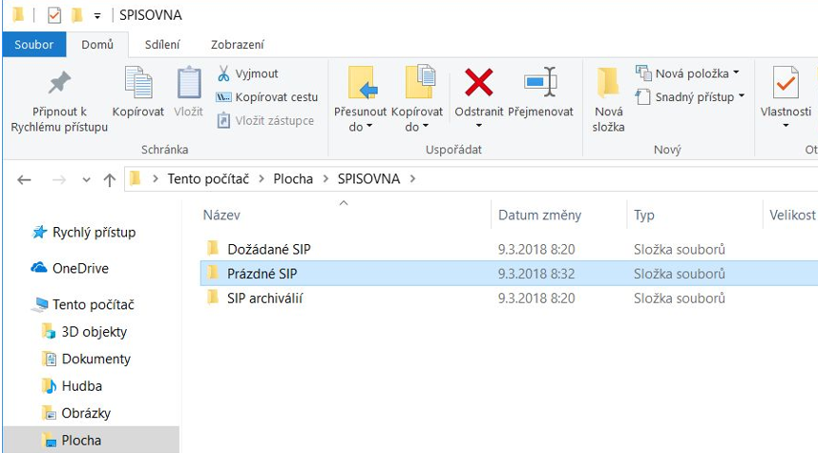Image resolution: width=818 pixels, height=453 pixels.
Task: Switch to the Zobrazení ribbon tab
Action: click(x=238, y=44)
